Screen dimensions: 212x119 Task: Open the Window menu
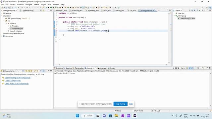[x=56, y=5]
